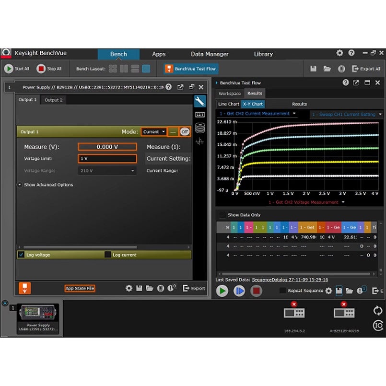Open numeric readout view icon
386x386 pixels.
(x=199, y=115)
